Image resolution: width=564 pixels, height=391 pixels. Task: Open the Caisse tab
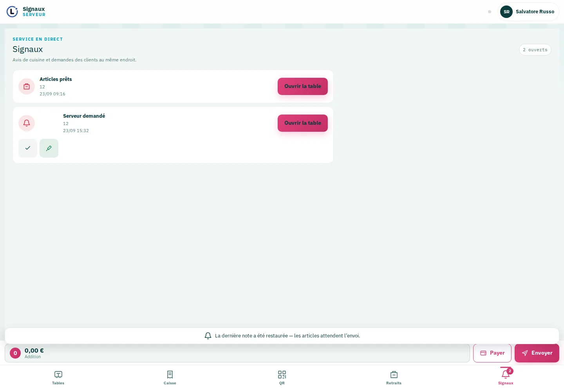(170, 378)
